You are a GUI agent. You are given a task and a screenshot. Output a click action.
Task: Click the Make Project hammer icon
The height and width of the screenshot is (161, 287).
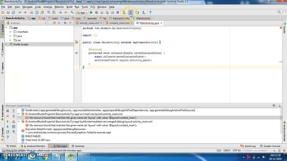point(72,13)
